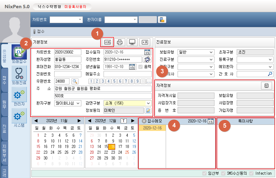Open the 접수일자 calendar picker
The image size is (276, 178).
pos(147,52)
